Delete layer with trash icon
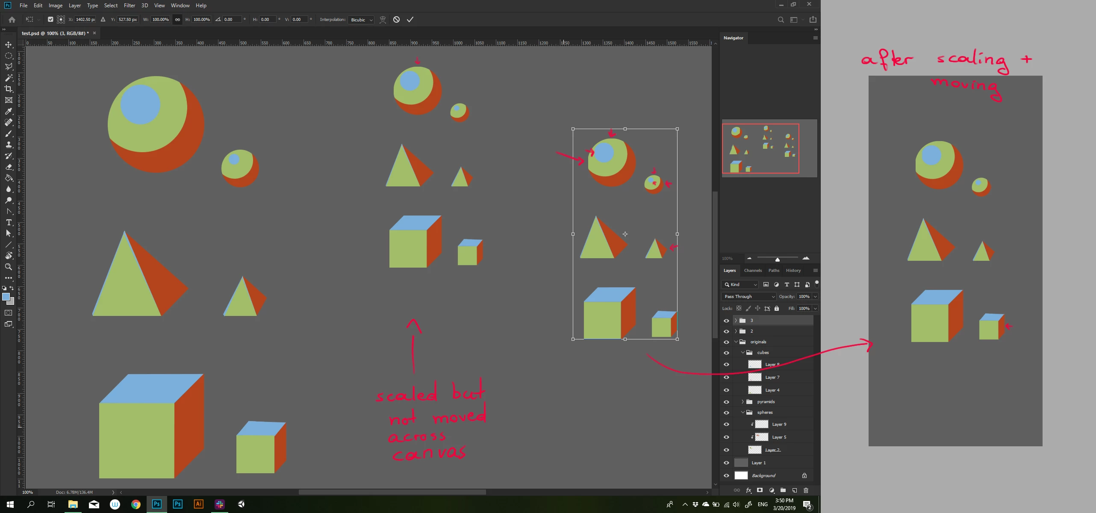Screen dimensions: 1096x513 806,490
